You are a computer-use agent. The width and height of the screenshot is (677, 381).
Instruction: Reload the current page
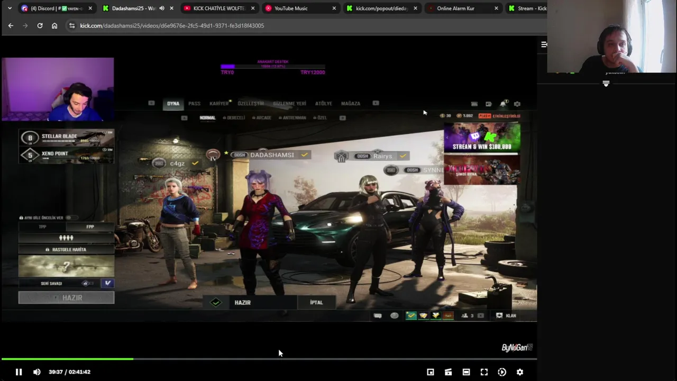coord(40,25)
